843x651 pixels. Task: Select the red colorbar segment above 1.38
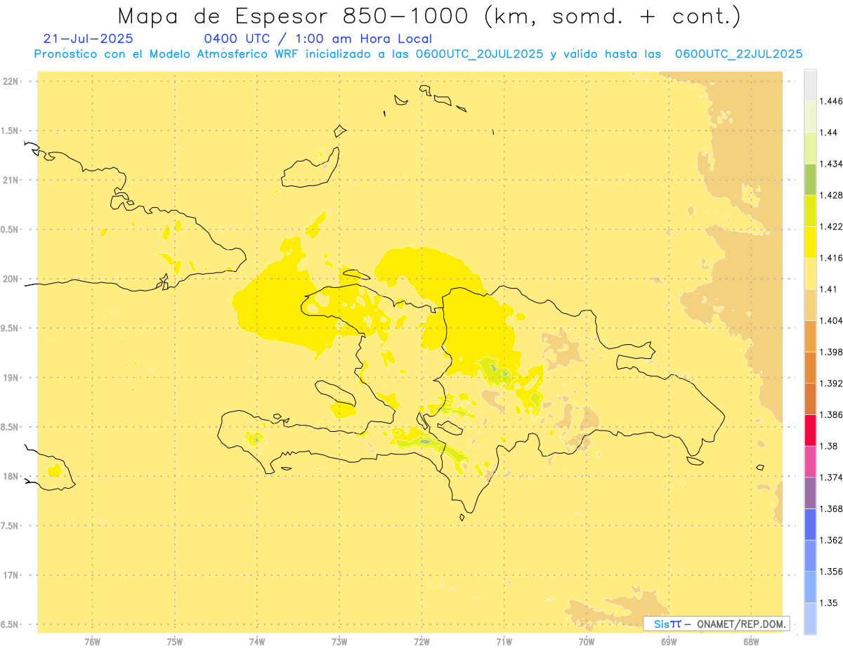(x=810, y=430)
